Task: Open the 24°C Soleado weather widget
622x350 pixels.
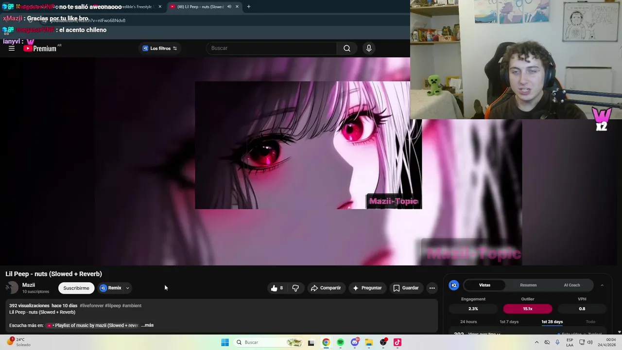Action: [18, 342]
